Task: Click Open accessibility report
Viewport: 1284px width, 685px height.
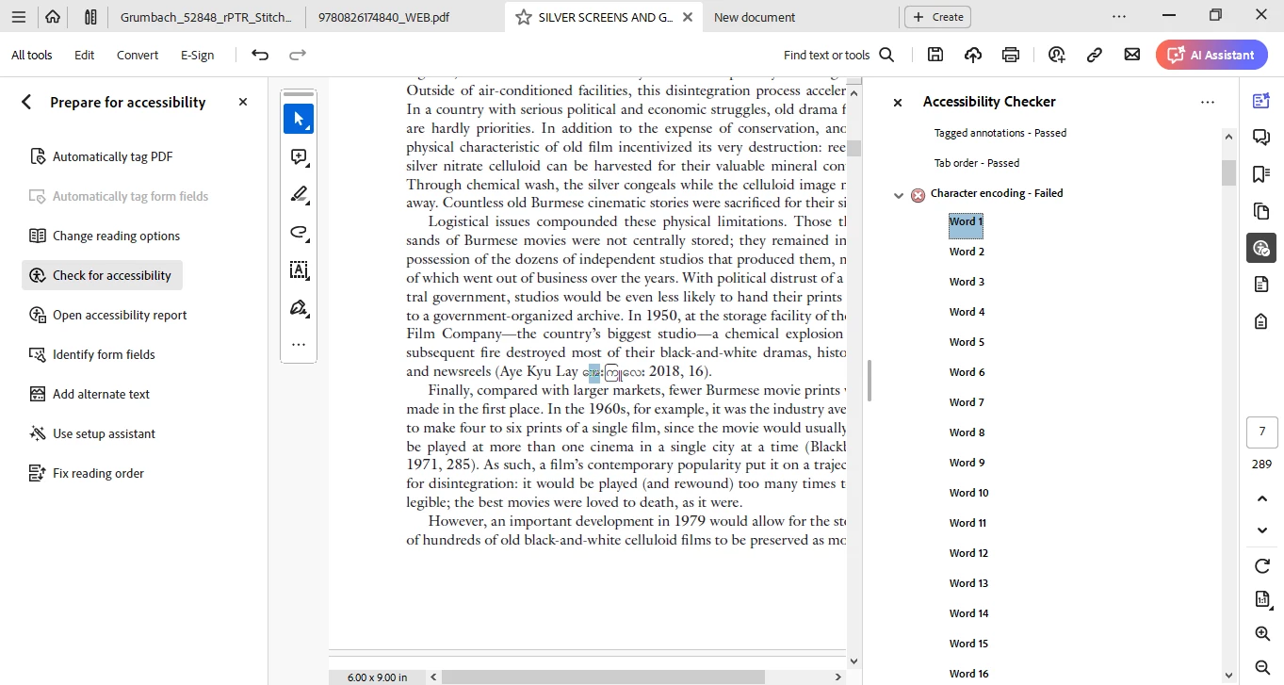Action: pyautogui.click(x=107, y=315)
